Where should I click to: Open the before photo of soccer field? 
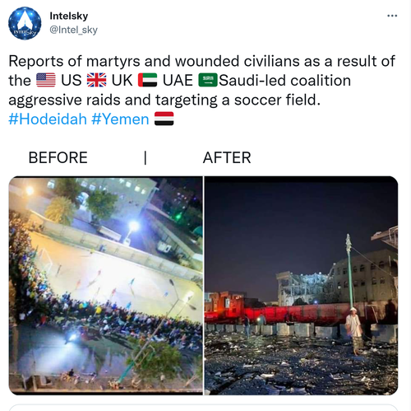point(106,286)
